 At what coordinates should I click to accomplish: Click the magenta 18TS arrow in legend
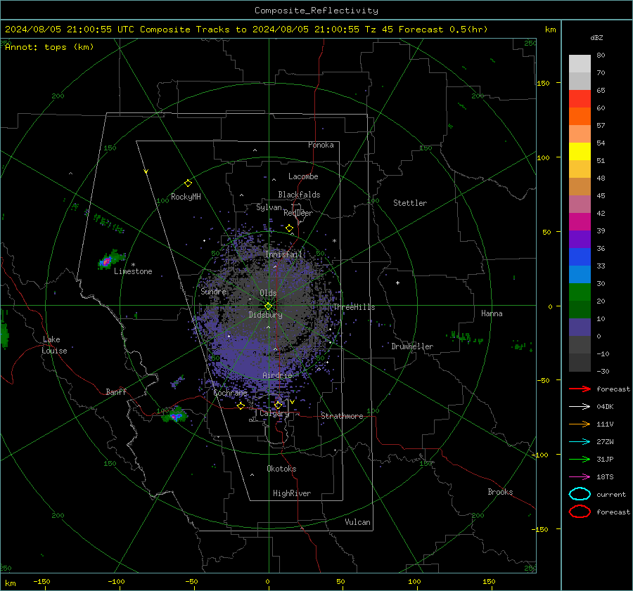pos(580,477)
